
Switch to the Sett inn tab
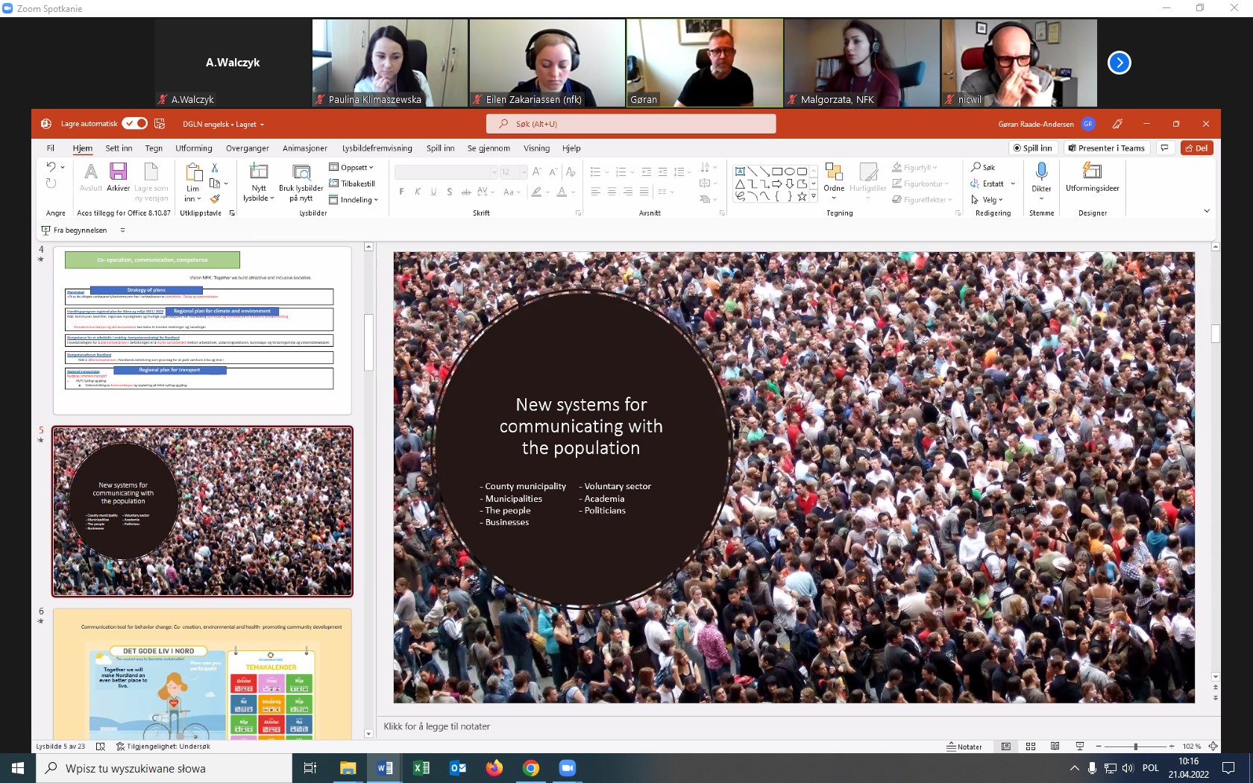point(119,148)
